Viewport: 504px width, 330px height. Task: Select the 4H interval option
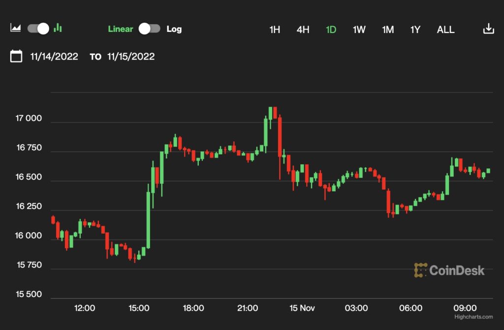[303, 30]
